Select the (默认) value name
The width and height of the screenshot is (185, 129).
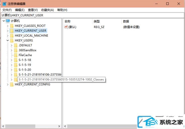[x=72, y=27]
